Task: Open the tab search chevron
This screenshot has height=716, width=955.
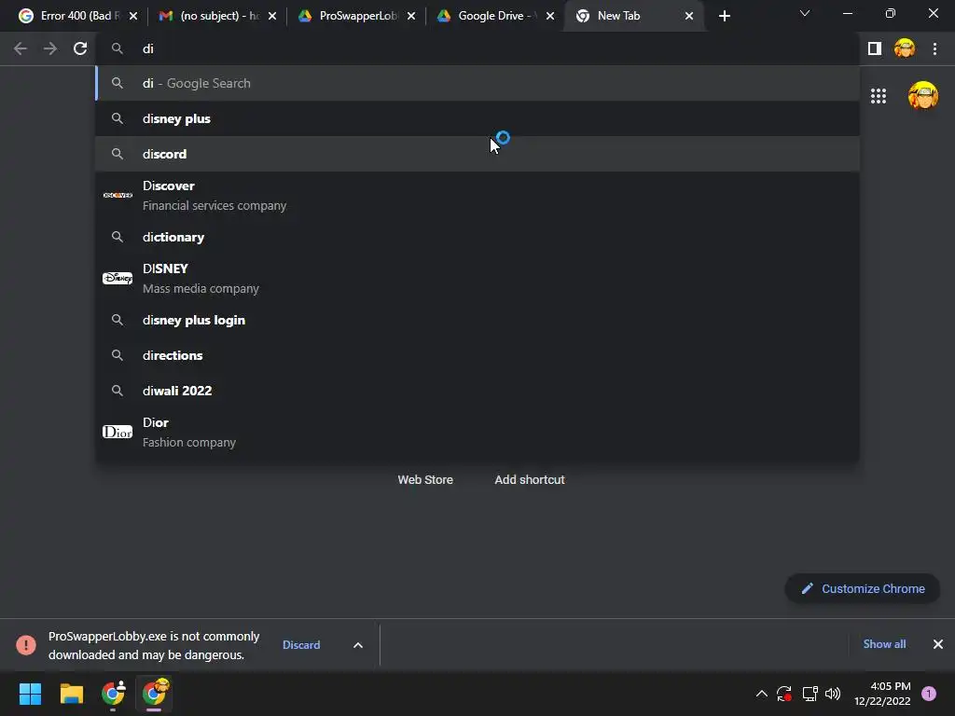Action: click(x=805, y=13)
